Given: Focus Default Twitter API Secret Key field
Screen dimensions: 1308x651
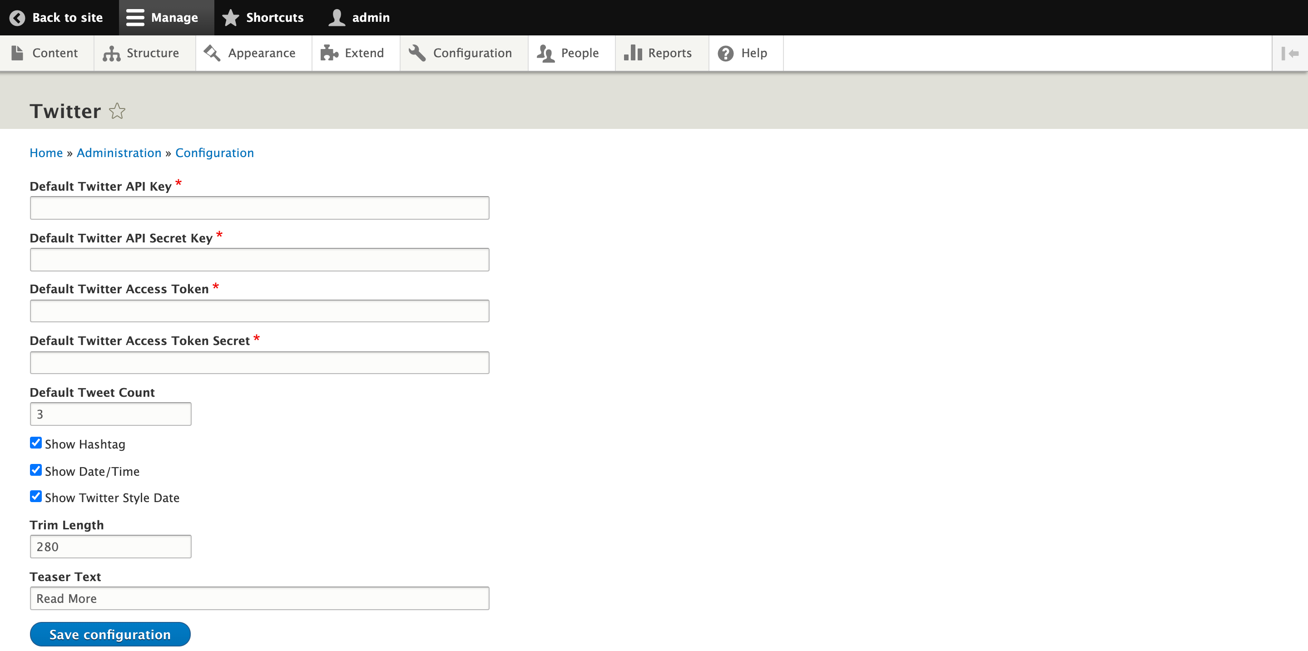Looking at the screenshot, I should coord(259,260).
